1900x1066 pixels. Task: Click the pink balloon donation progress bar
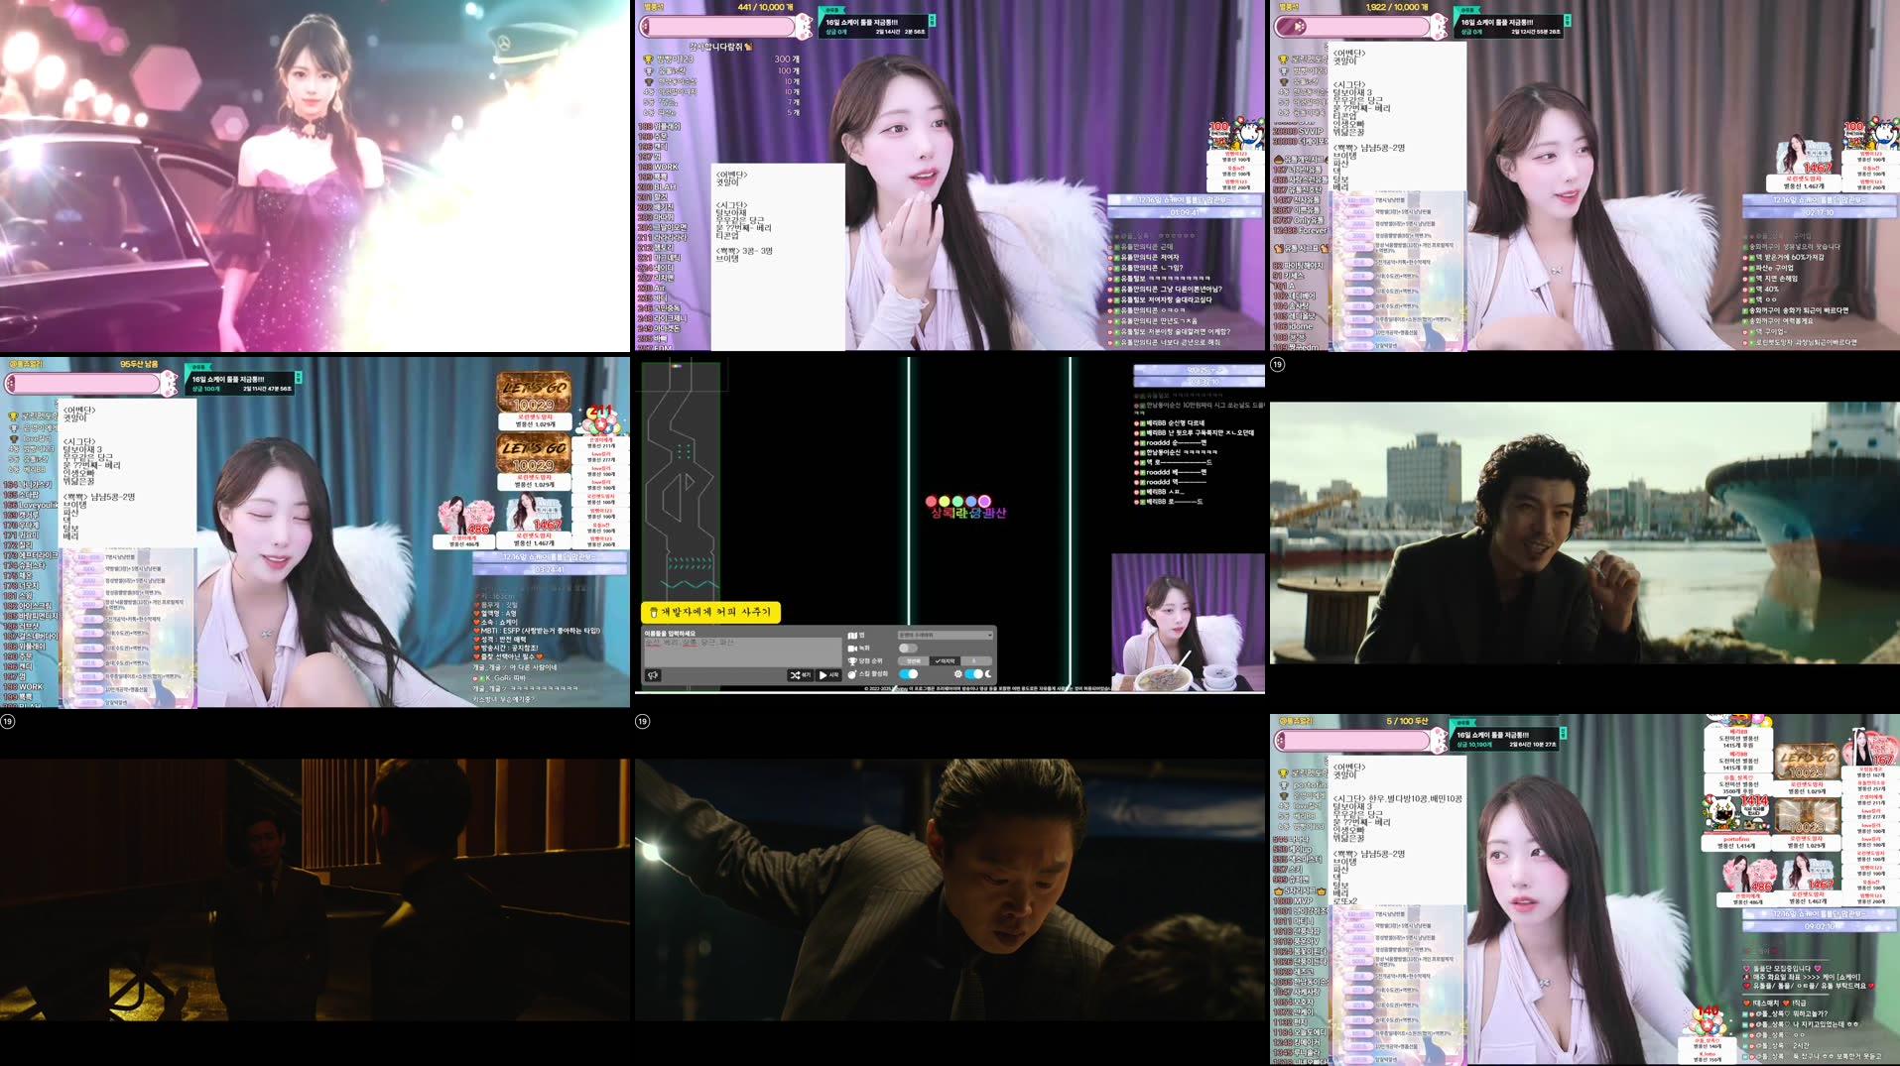[x=714, y=26]
